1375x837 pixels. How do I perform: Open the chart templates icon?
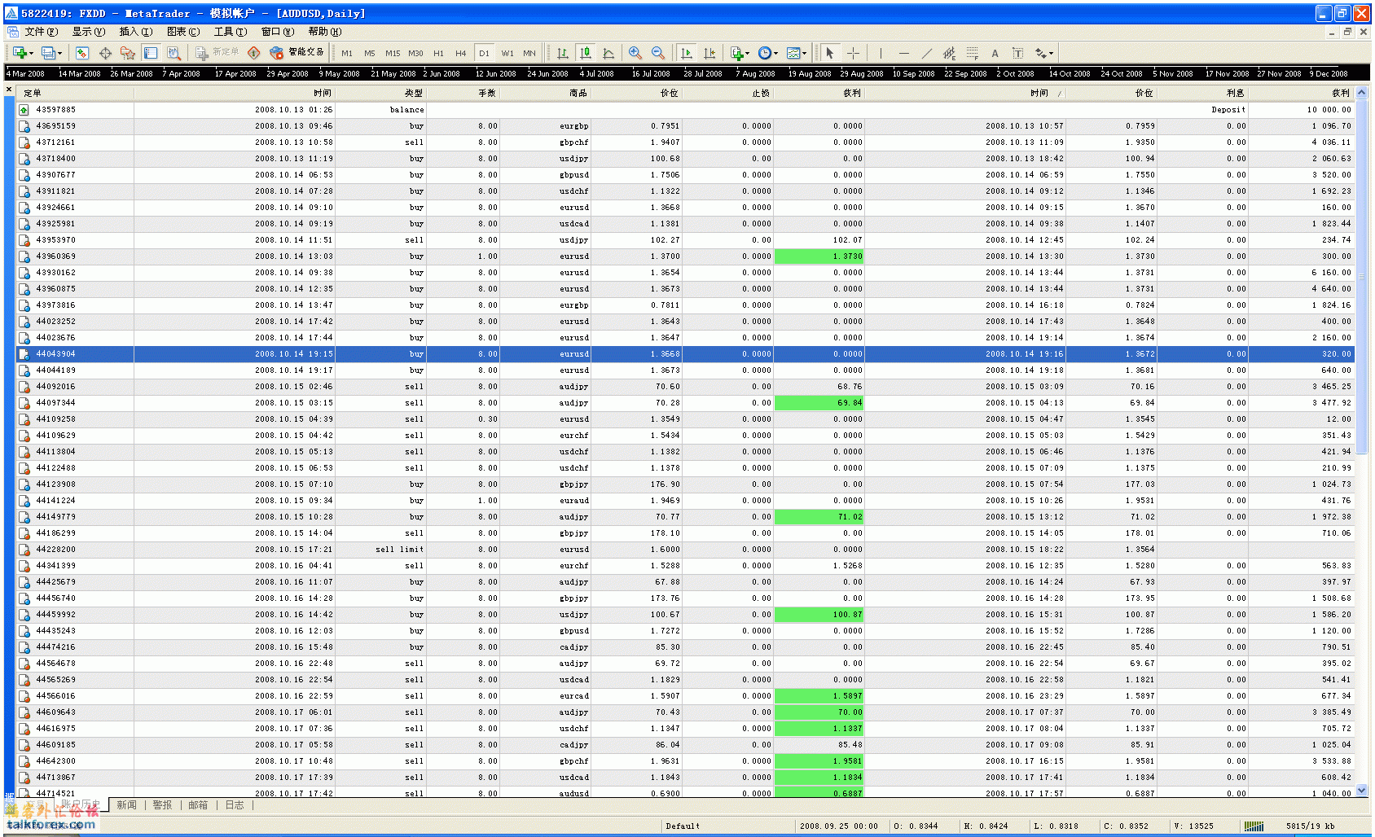793,53
